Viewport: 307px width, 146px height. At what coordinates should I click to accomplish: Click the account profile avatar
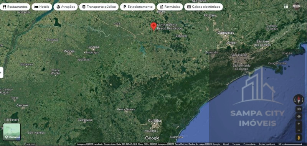point(296,7)
